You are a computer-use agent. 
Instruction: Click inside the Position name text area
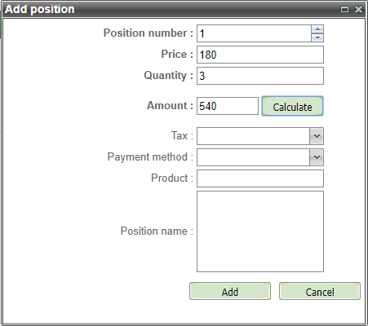coord(260,231)
